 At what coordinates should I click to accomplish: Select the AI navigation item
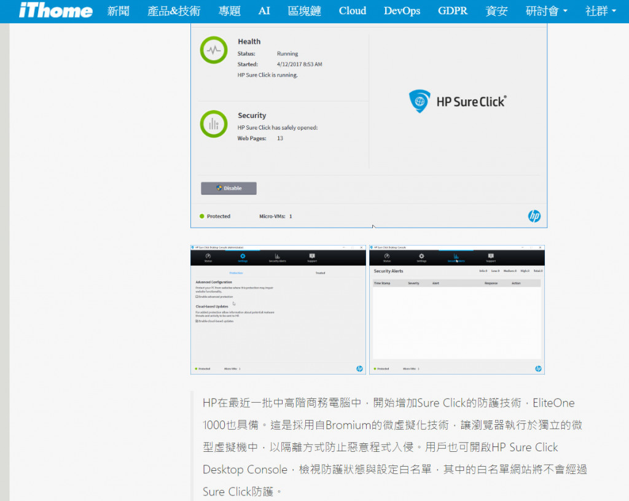[x=264, y=11]
